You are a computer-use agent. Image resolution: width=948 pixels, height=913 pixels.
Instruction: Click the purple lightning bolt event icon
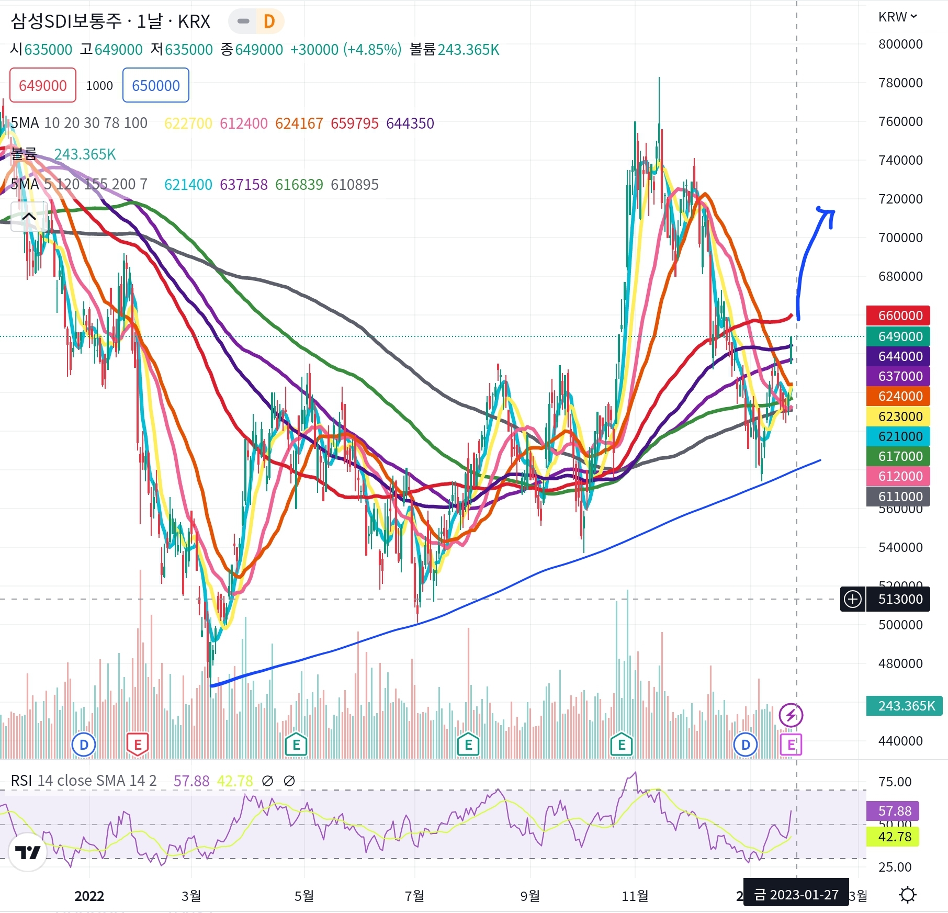pyautogui.click(x=791, y=715)
